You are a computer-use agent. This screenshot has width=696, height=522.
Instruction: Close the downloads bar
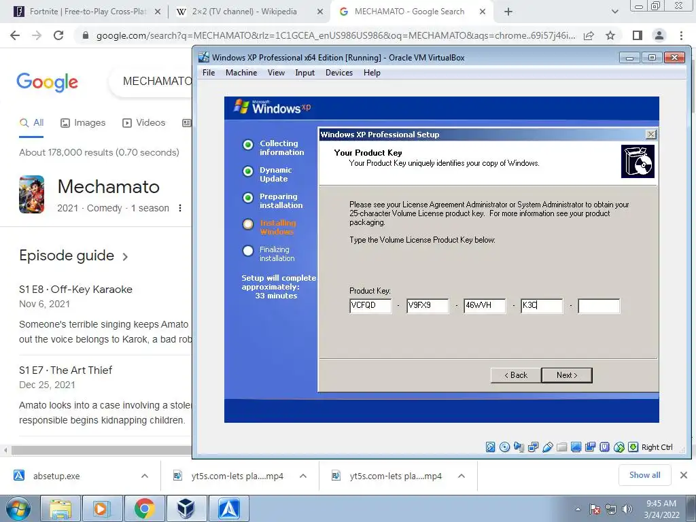pos(684,475)
